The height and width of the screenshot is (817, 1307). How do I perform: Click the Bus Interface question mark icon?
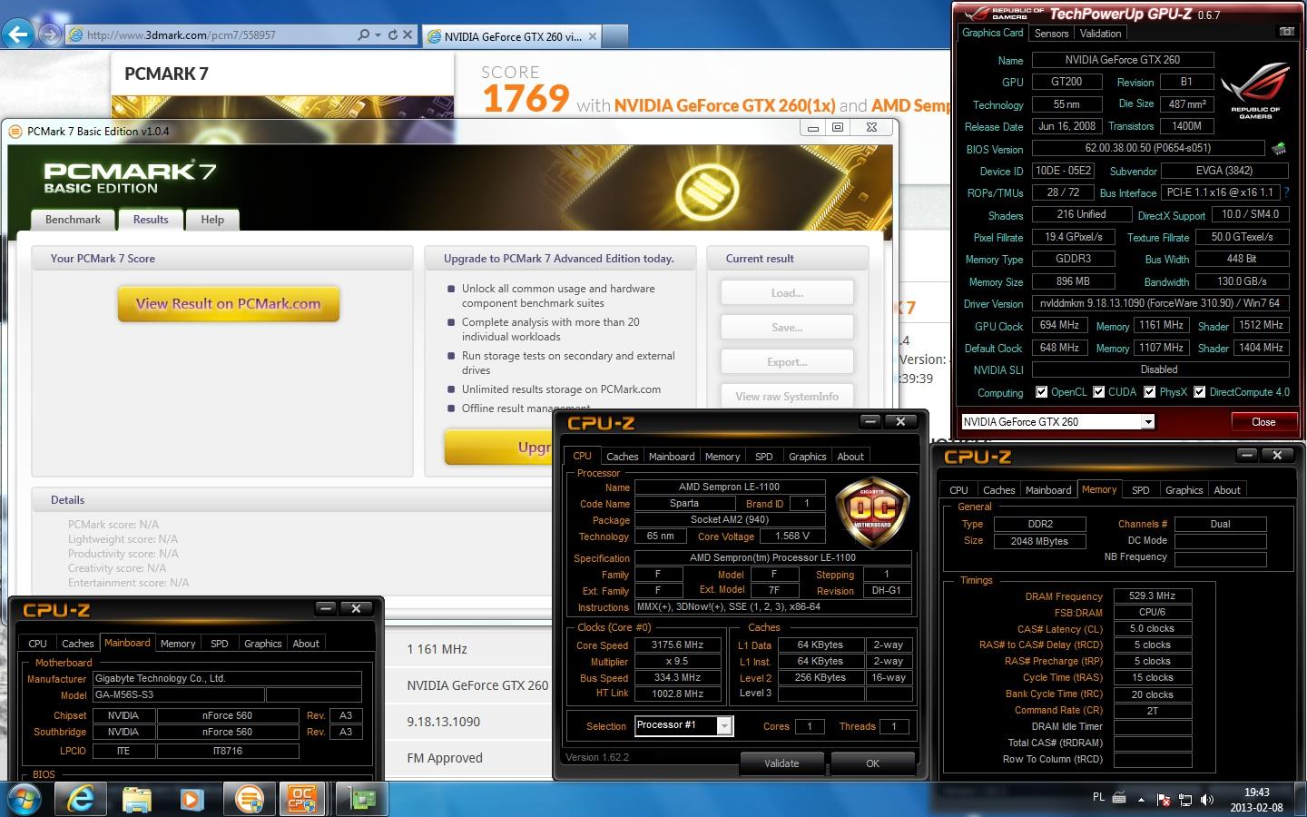[1286, 192]
